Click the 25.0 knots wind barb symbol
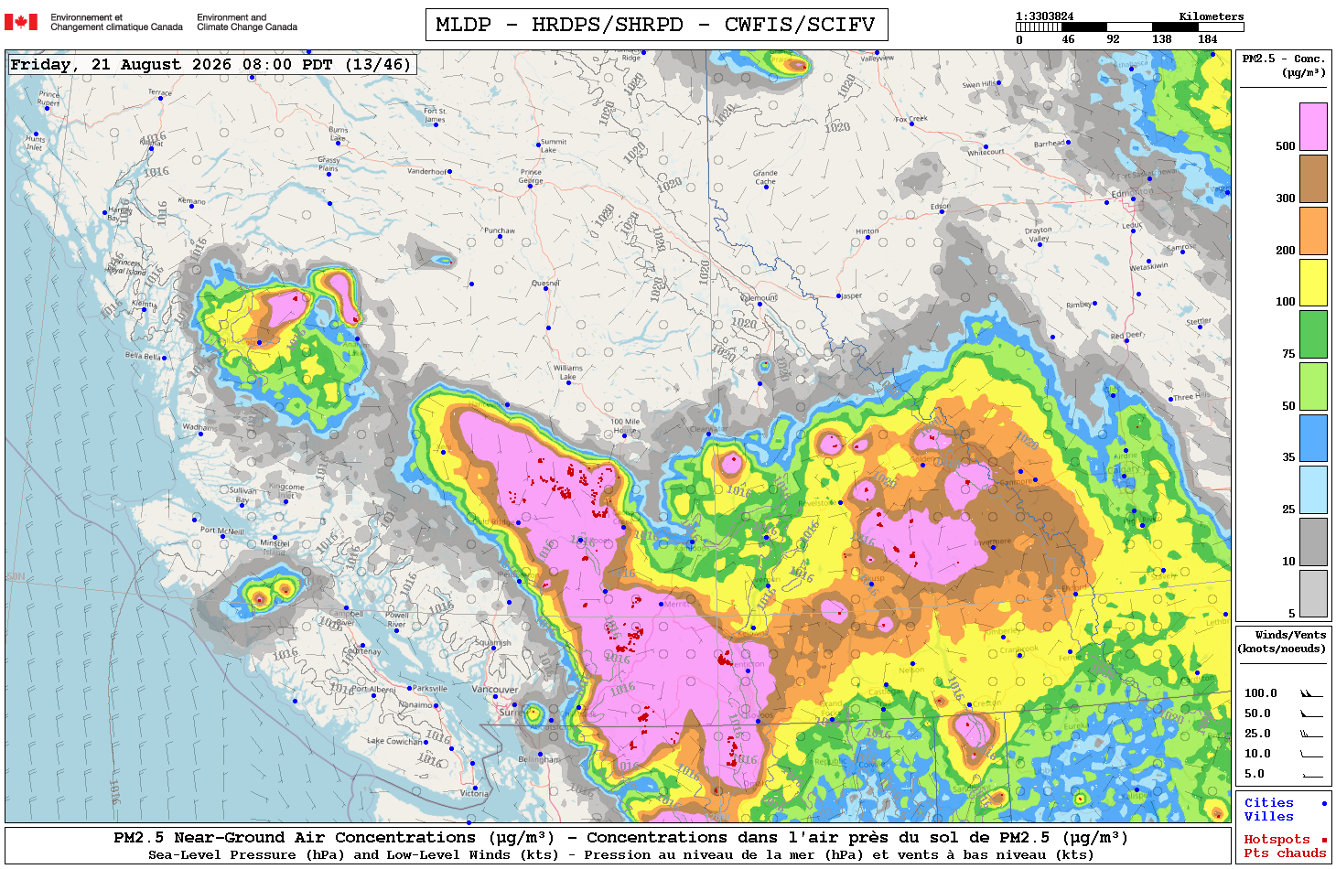This screenshot has width=1336, height=869. point(1311,734)
